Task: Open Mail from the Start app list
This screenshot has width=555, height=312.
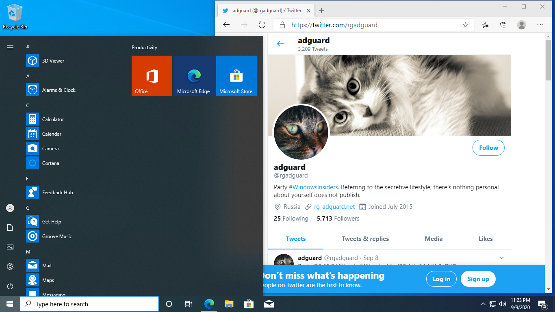Action: 73,266
